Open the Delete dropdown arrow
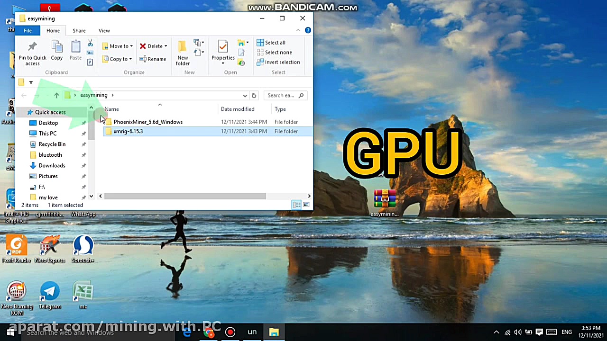 166,46
